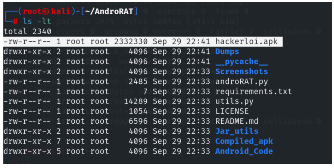Click the hackerloi.apk file name
The image size is (334, 168).
(246, 41)
